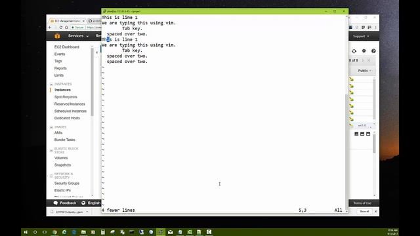Reload the EC2 console page
Image resolution: width=420 pixels, height=236 pixels.
pyautogui.click(x=61, y=28)
